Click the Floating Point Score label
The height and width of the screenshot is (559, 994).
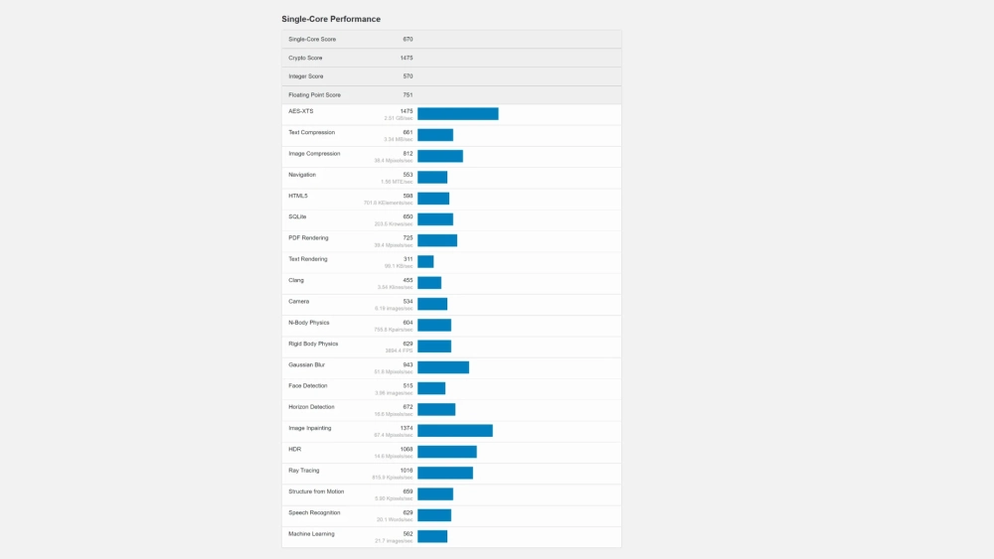314,95
